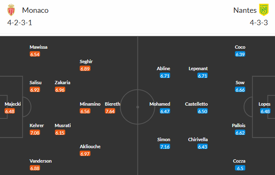The height and width of the screenshot is (175, 275).
Task: Click Vanderson's 6.88 rating badge
Action: coord(35,168)
